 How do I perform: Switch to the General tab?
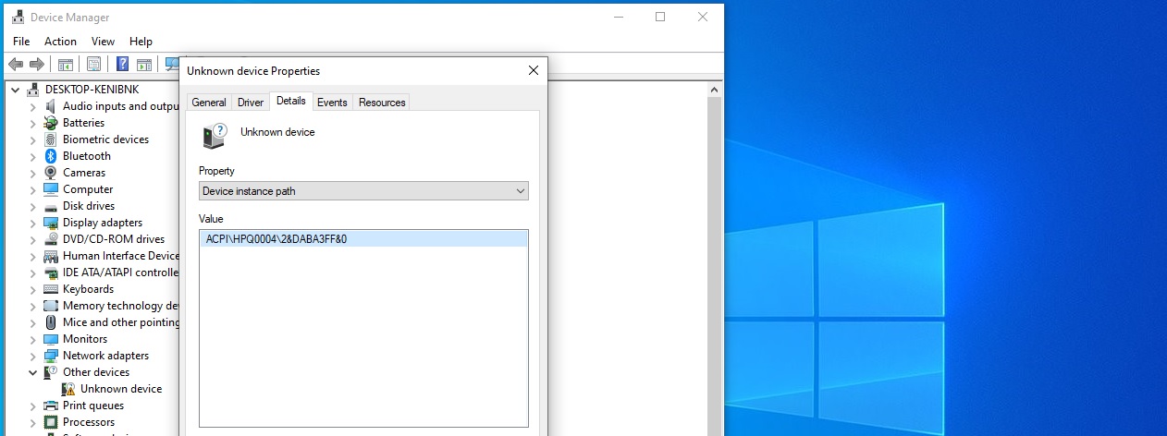point(209,103)
